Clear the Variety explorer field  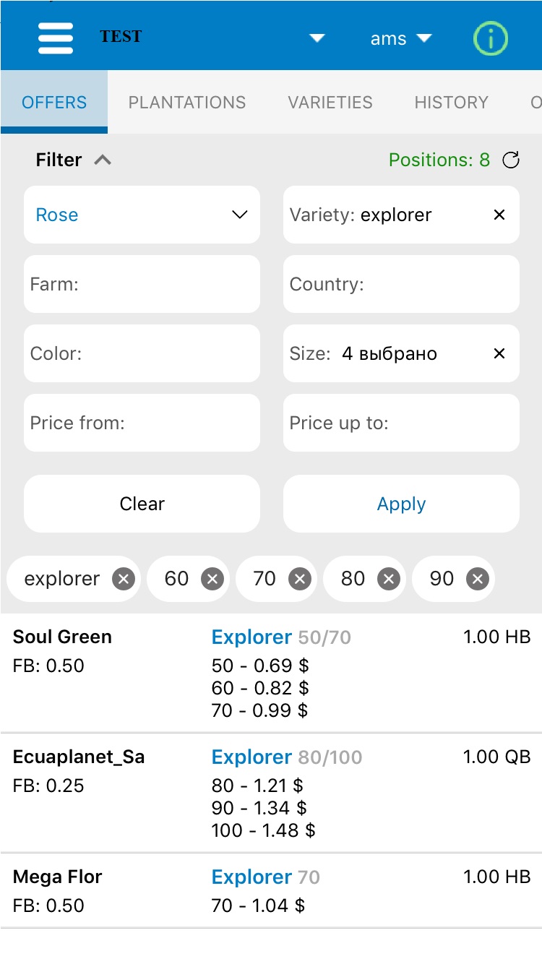point(499,215)
